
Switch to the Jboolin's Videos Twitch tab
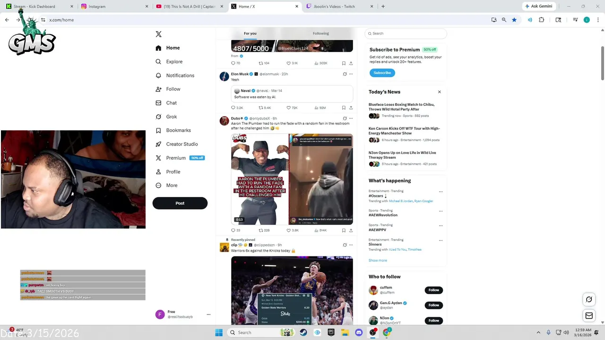(x=339, y=7)
